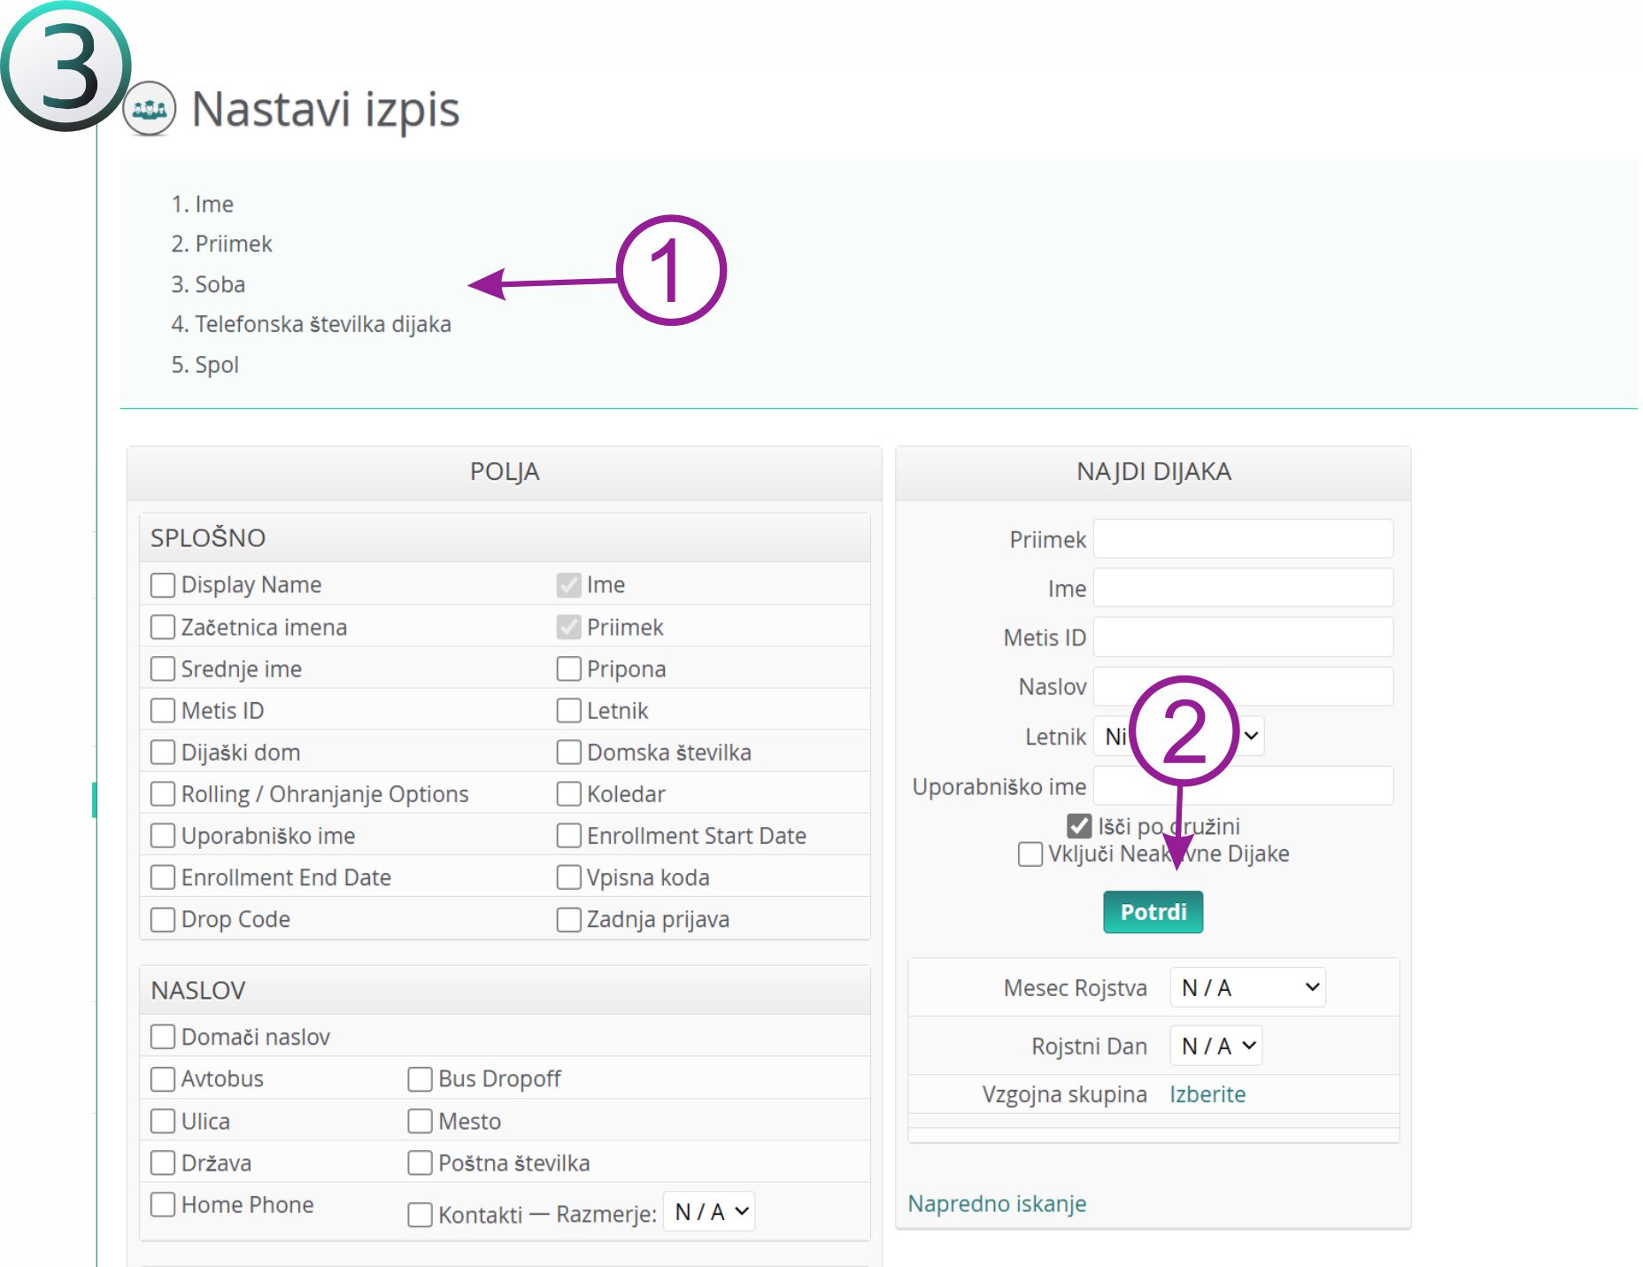Select the Poštna številka checkbox

coord(420,1163)
